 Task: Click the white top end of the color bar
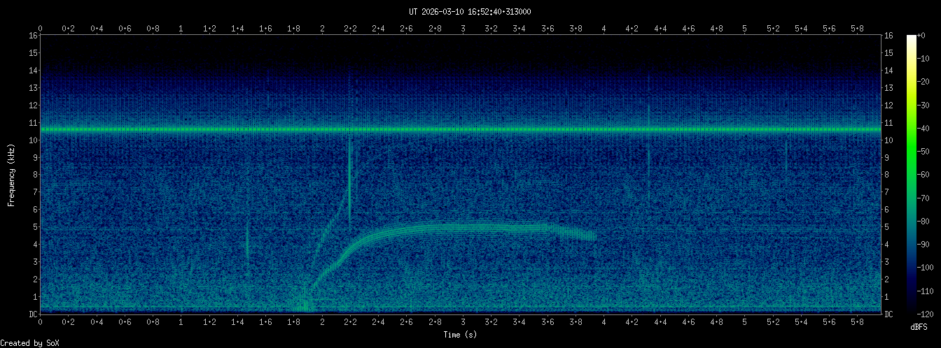coord(911,38)
